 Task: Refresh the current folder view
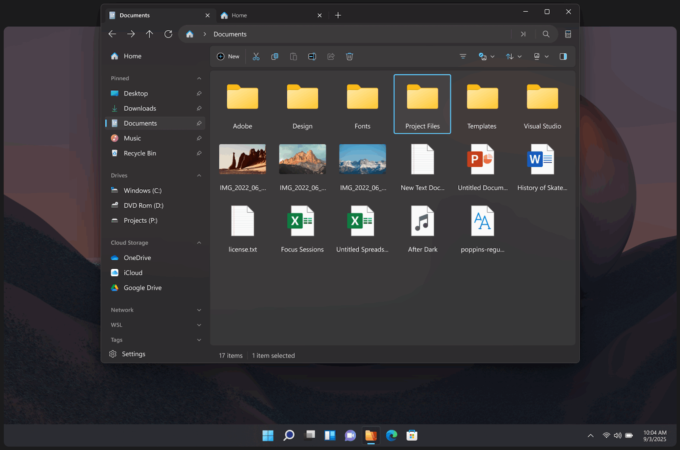(168, 34)
